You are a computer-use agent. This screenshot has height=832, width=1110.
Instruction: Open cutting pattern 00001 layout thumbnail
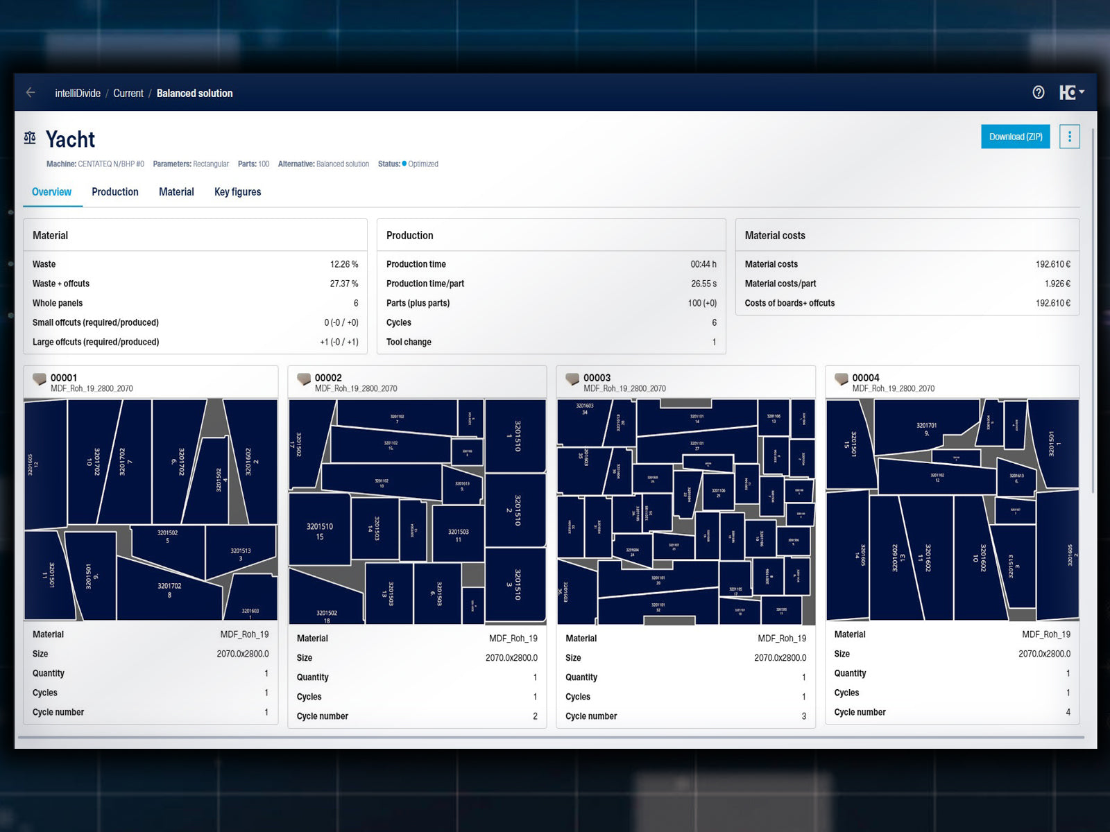point(151,510)
